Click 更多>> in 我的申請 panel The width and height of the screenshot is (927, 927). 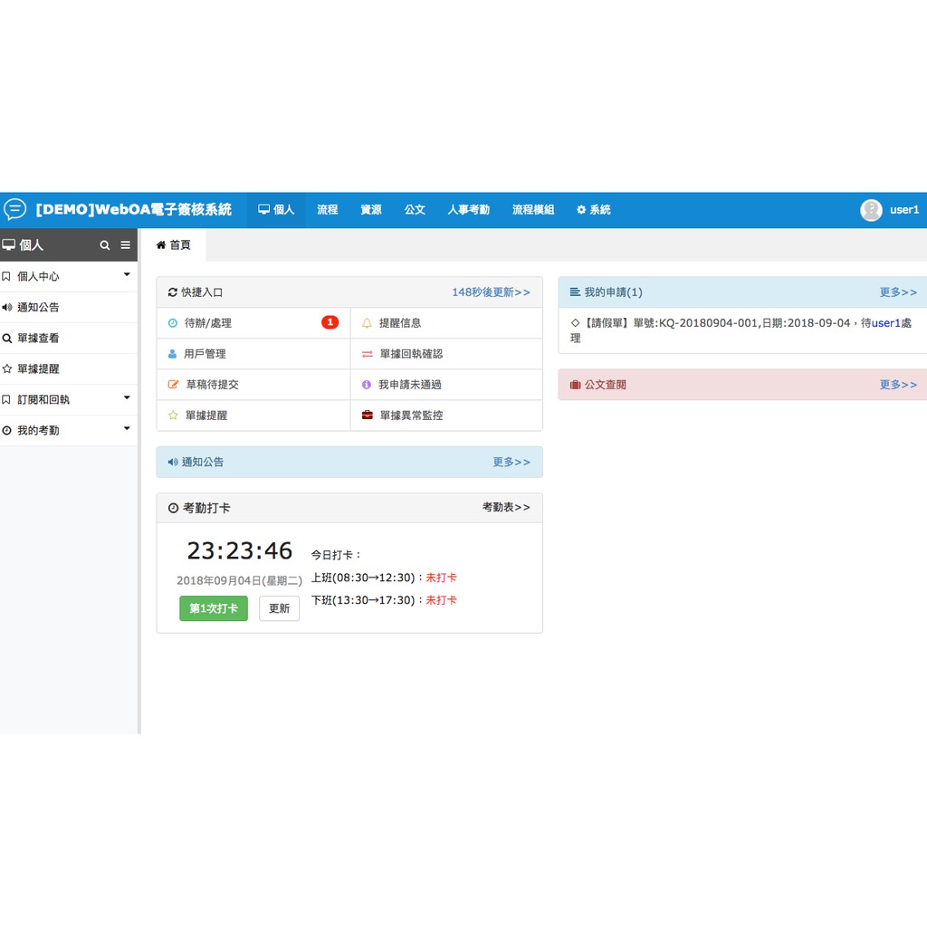(898, 292)
